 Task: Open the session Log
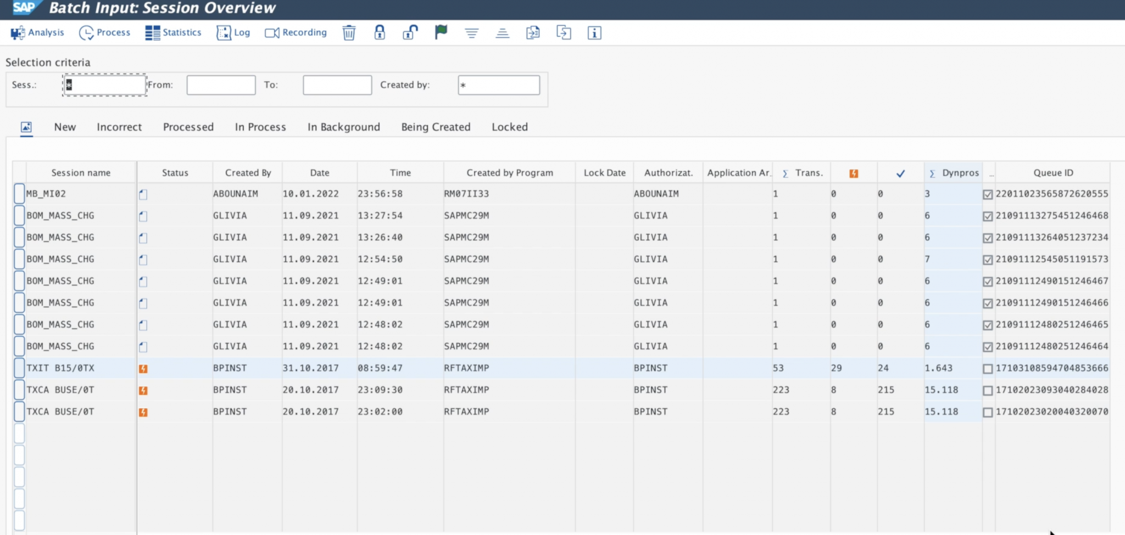point(233,33)
